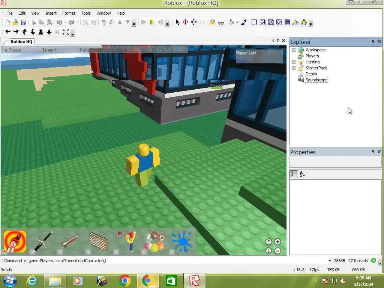Click the Paste clipboard icon
Viewport: 384px width, 288px height.
click(x=49, y=22)
